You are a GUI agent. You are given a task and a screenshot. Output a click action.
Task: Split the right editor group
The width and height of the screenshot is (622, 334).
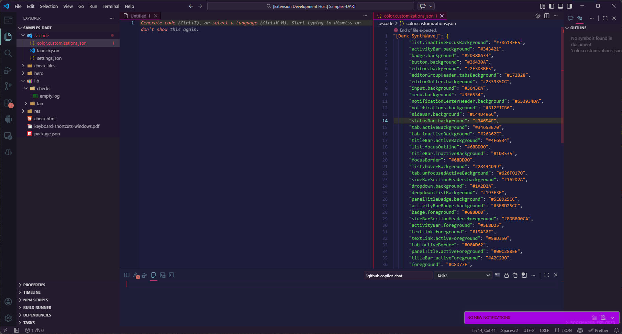tap(547, 16)
